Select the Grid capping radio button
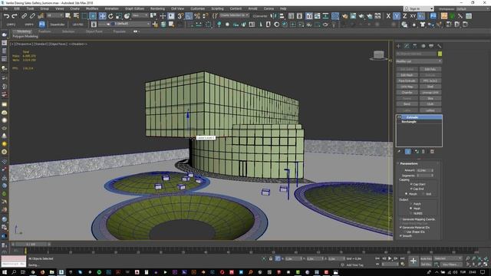 [x=423, y=194]
